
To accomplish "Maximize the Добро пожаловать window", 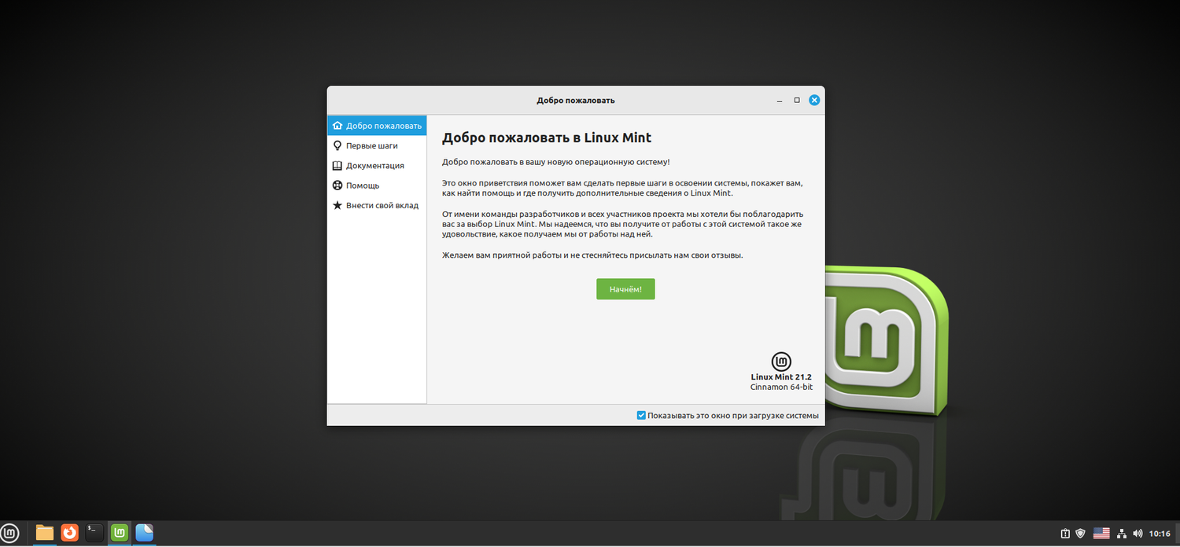I will pyautogui.click(x=797, y=101).
